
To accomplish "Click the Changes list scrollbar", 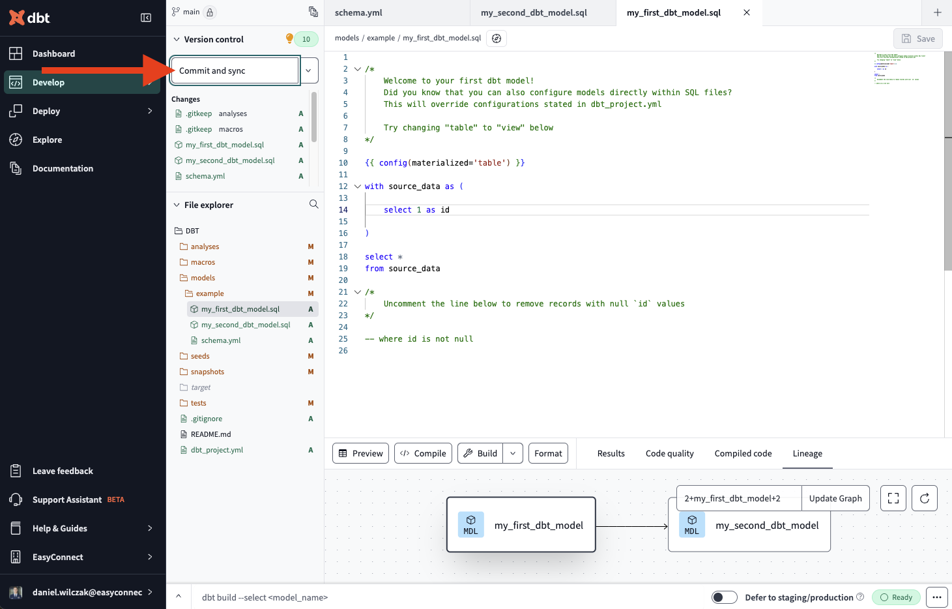I will 314,117.
